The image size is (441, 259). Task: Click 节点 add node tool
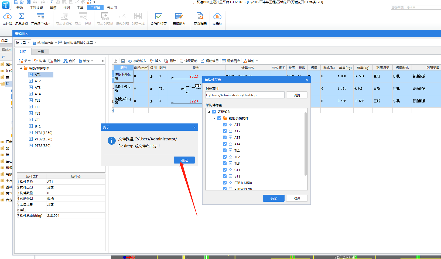25,61
